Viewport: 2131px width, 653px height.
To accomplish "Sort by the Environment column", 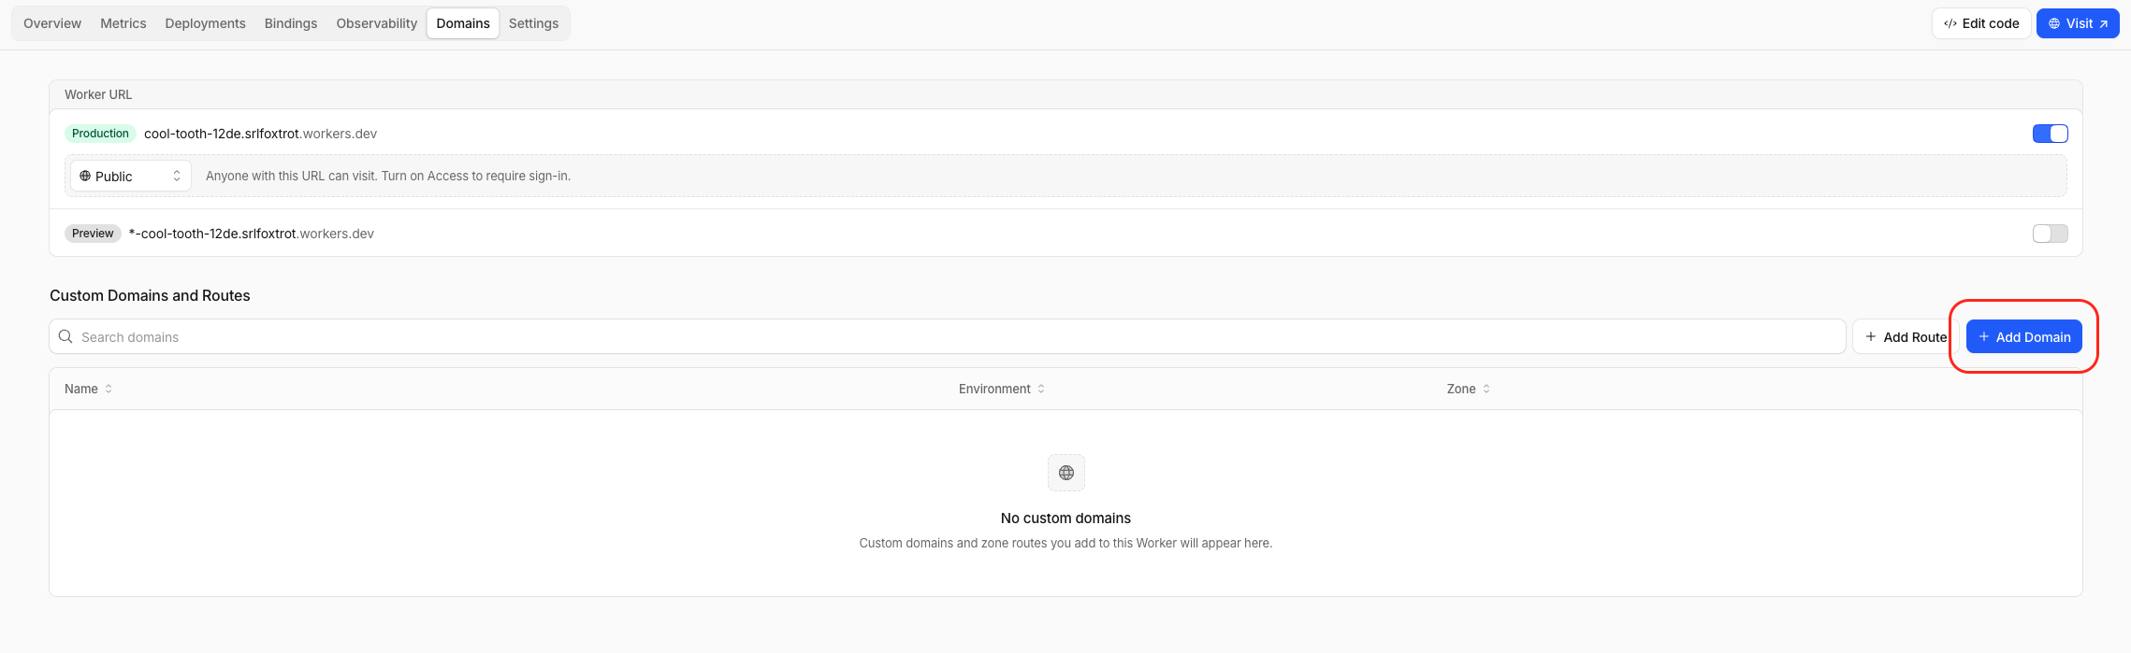I will [1002, 389].
